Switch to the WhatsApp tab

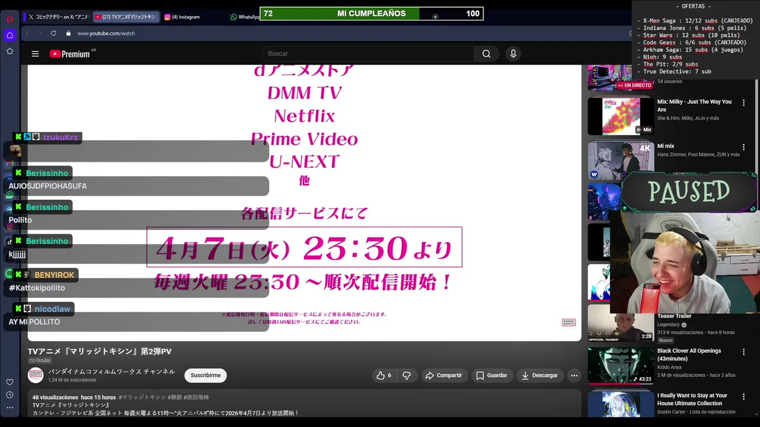click(245, 17)
